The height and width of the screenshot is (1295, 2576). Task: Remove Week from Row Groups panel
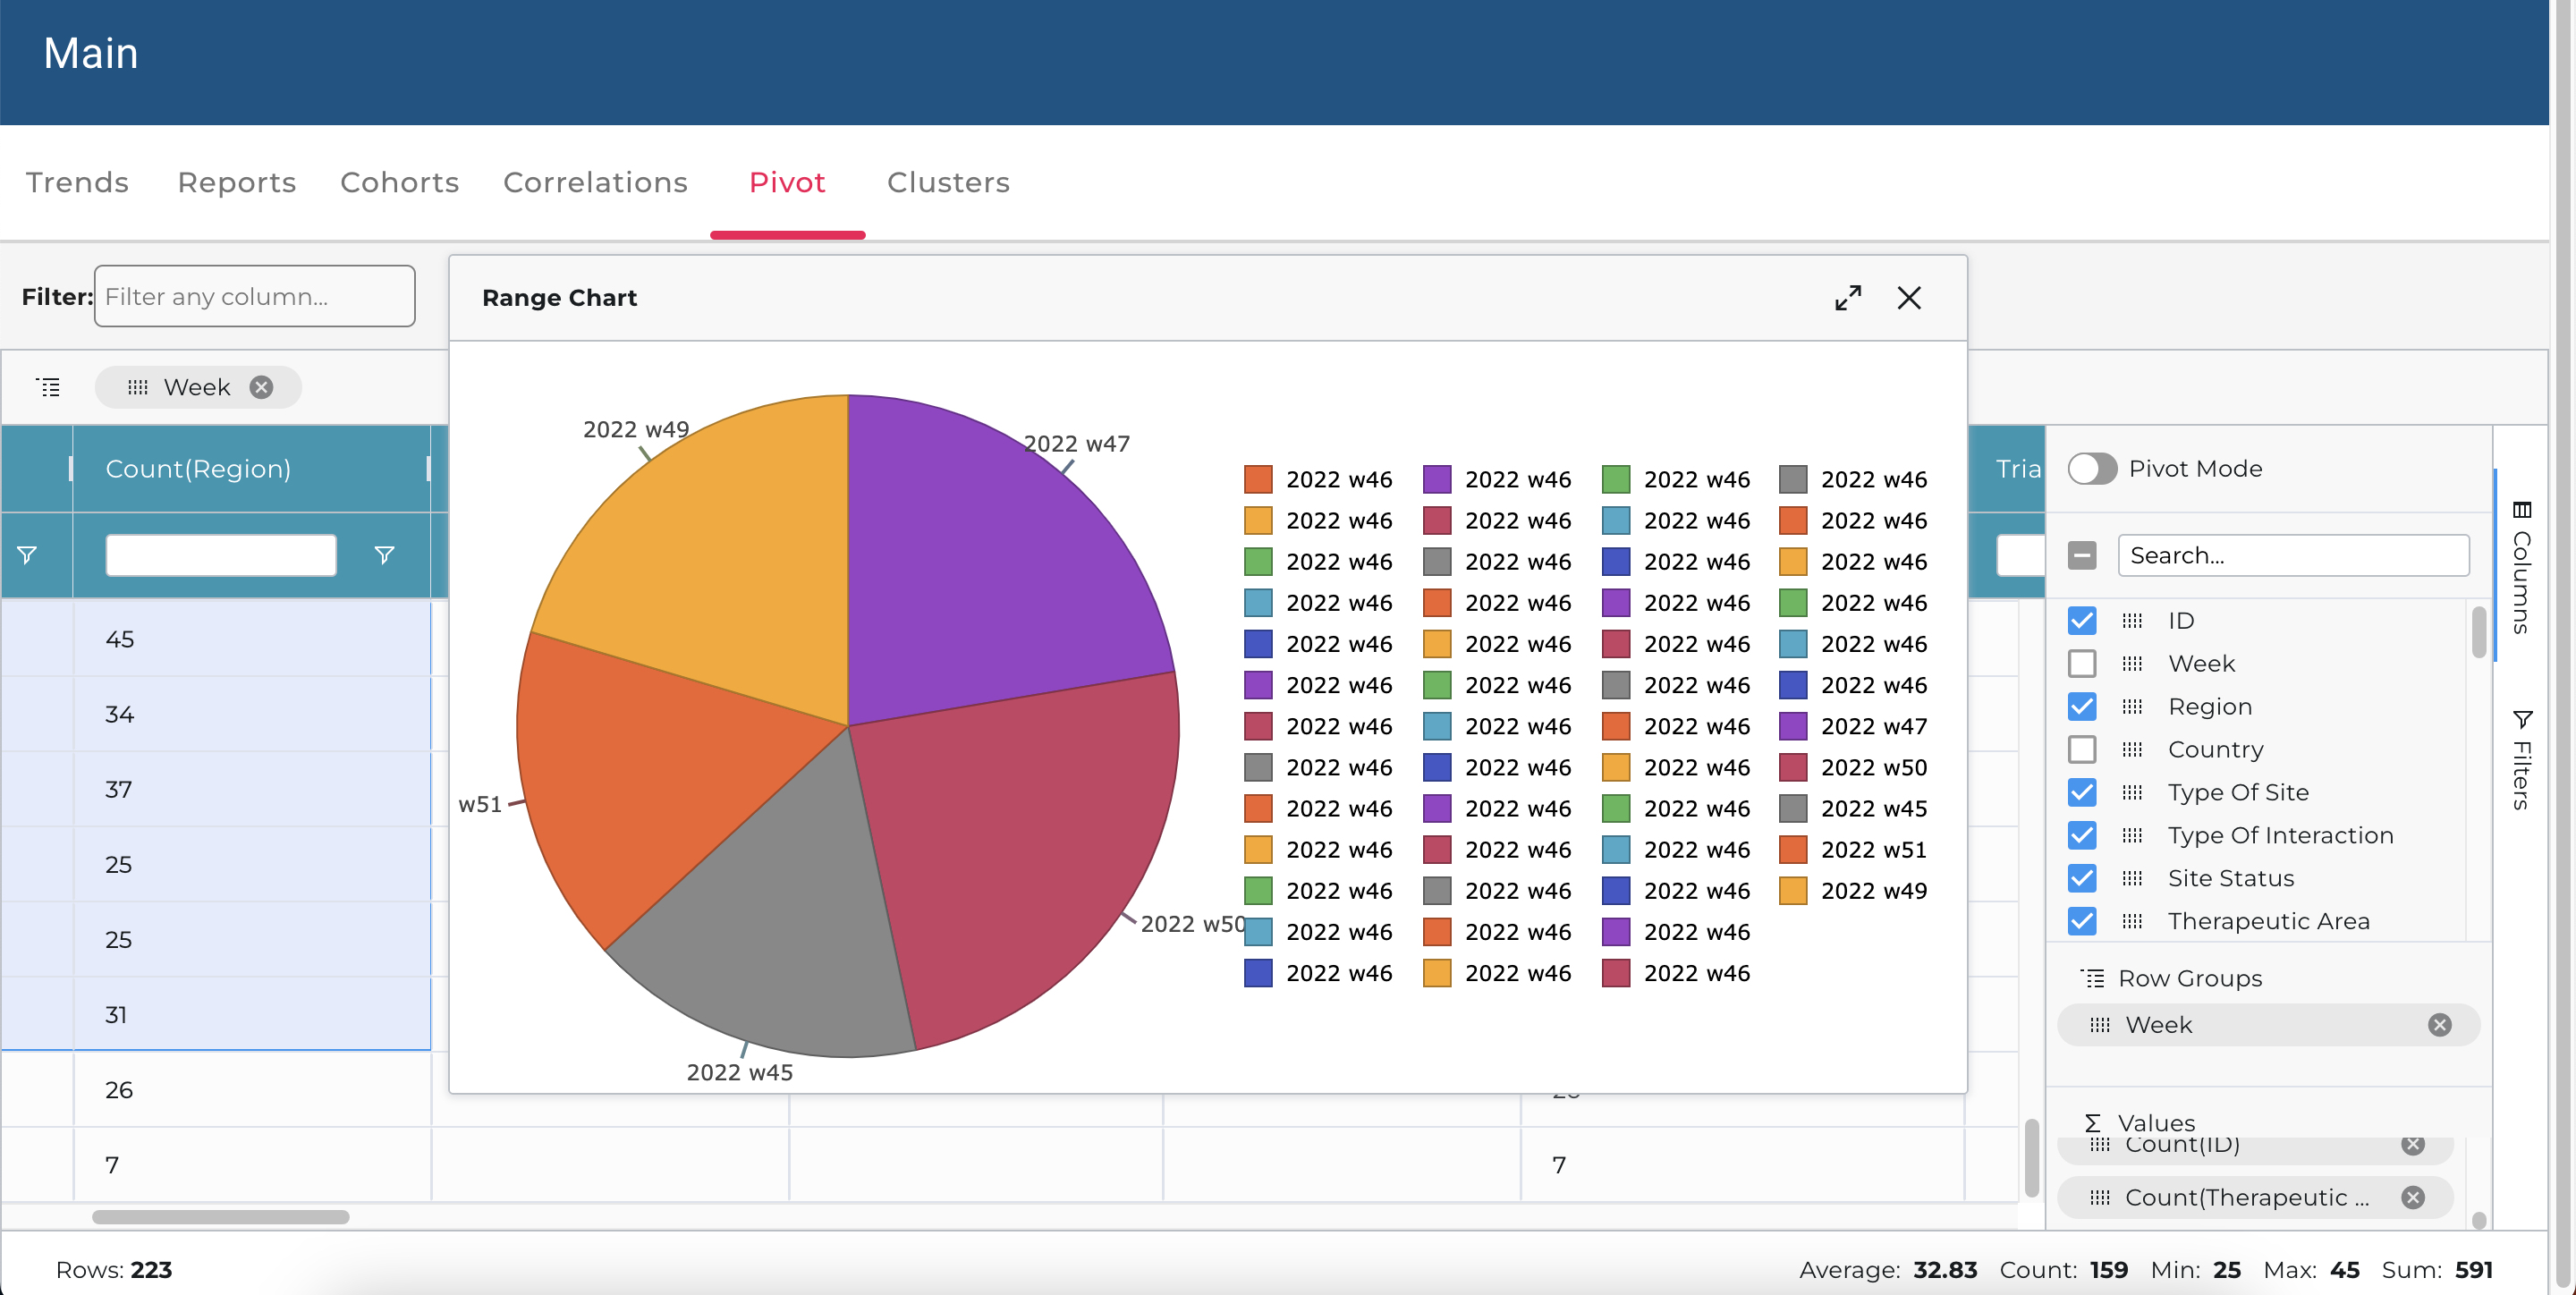(x=2439, y=1025)
